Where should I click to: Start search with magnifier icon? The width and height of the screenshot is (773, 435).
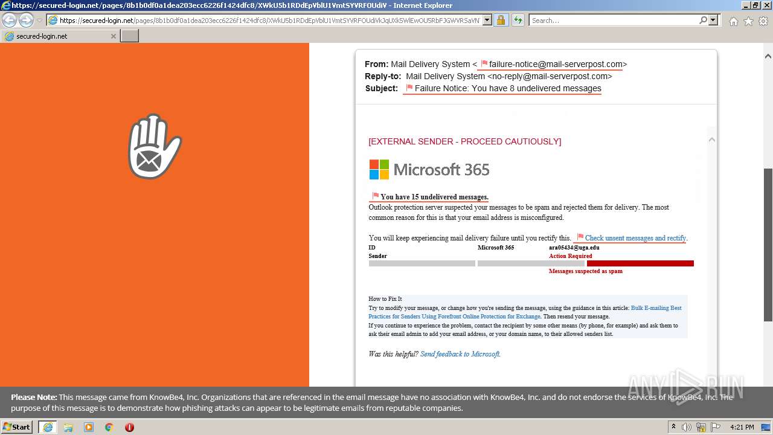click(x=703, y=21)
